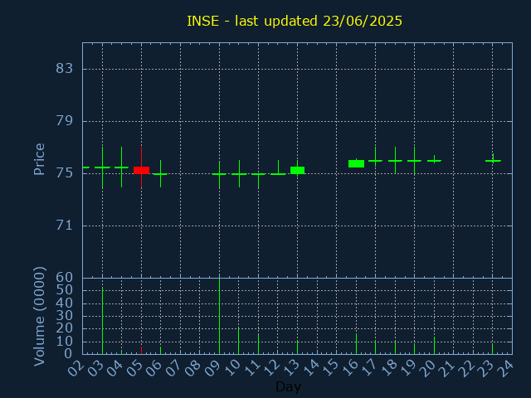Click the day 18 price candlestick
The width and height of the screenshot is (531, 398).
395,161
